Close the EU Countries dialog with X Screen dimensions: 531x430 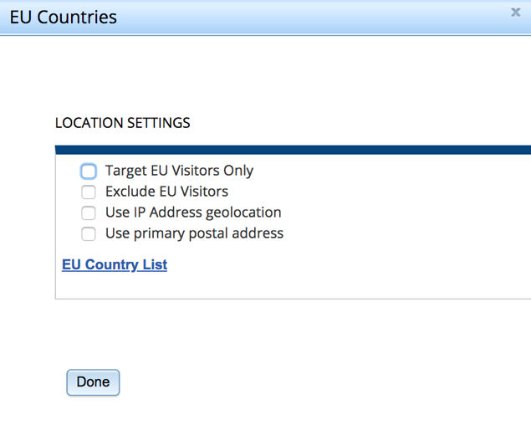coord(516,13)
